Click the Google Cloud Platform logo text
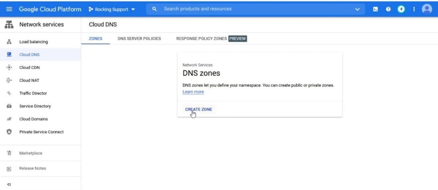This screenshot has width=438, height=190. click(x=50, y=9)
